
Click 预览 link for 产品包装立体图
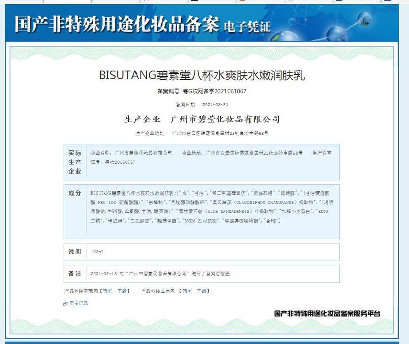[187, 291]
